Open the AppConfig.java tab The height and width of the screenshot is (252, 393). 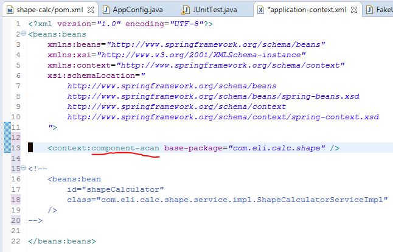tap(137, 10)
